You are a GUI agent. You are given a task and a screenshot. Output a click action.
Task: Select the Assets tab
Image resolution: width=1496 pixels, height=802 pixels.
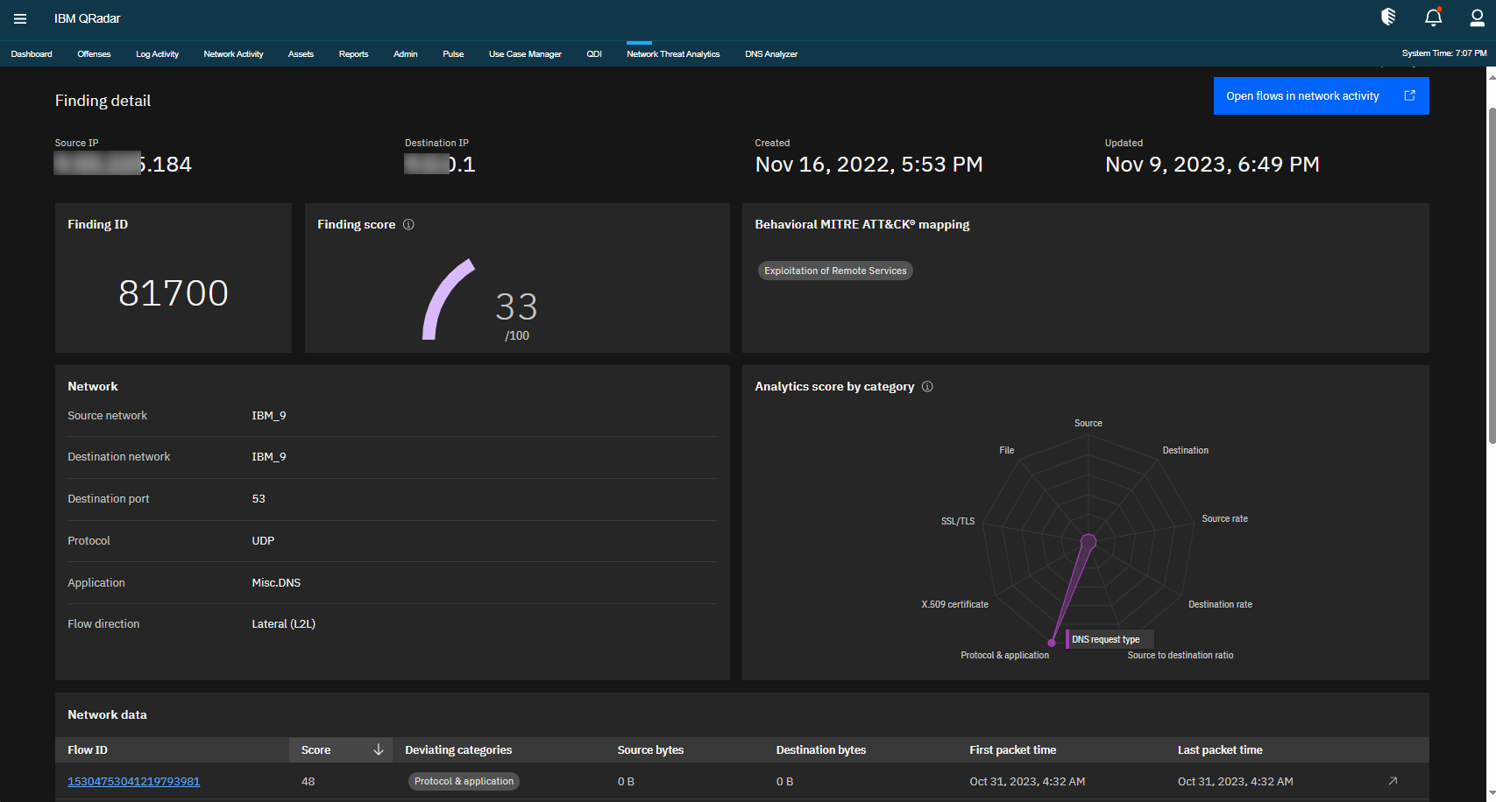pyautogui.click(x=301, y=53)
